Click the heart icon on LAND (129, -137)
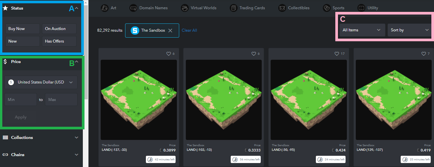Viewport: 434px width, 167px height. pos(423,54)
